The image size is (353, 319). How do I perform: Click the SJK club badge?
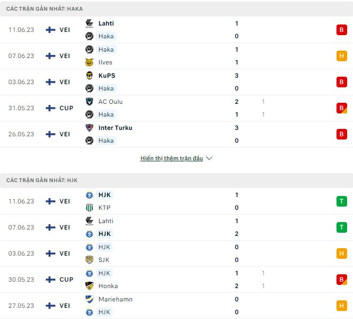(x=89, y=260)
